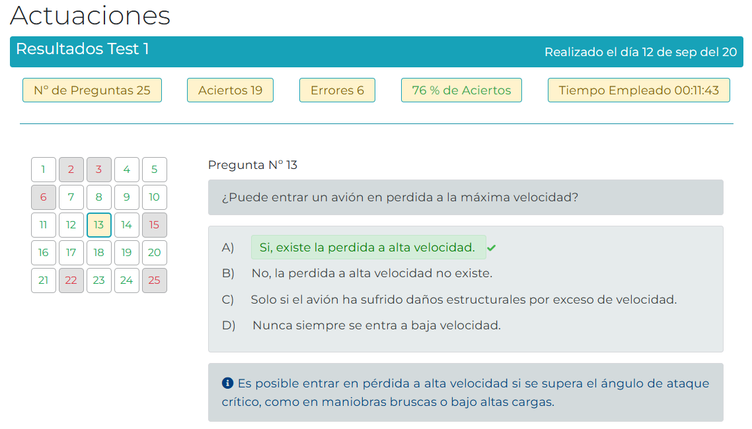
Task: Open question 23 box
Action: [99, 280]
